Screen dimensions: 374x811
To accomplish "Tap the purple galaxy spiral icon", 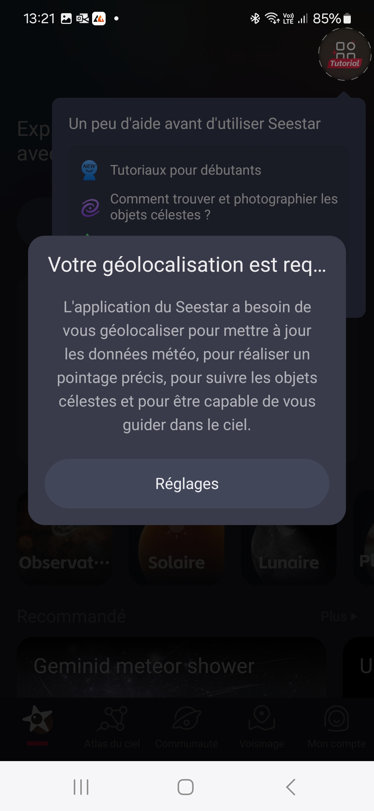I will point(90,207).
